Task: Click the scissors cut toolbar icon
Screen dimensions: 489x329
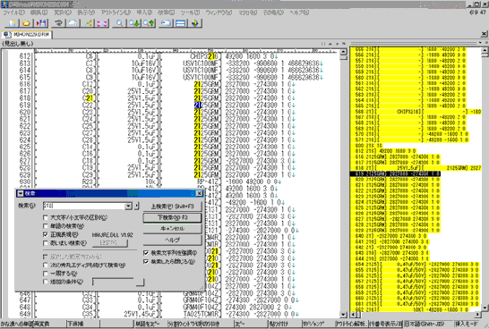Action: pyautogui.click(x=88, y=23)
